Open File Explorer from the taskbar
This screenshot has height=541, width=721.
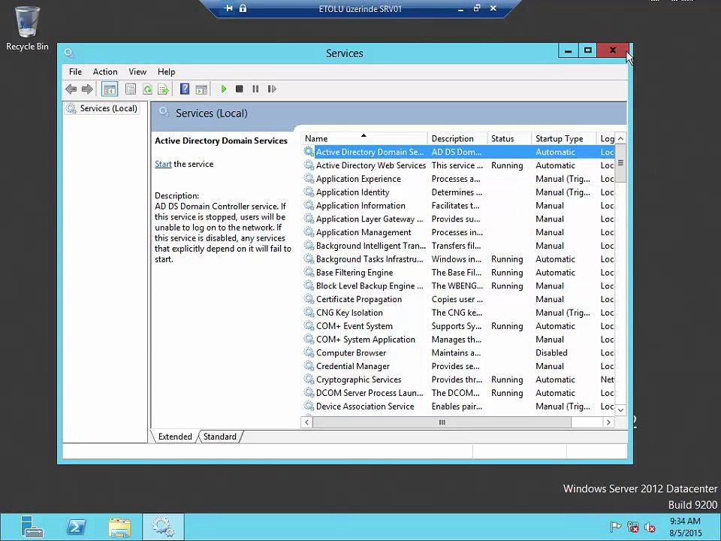pos(119,527)
